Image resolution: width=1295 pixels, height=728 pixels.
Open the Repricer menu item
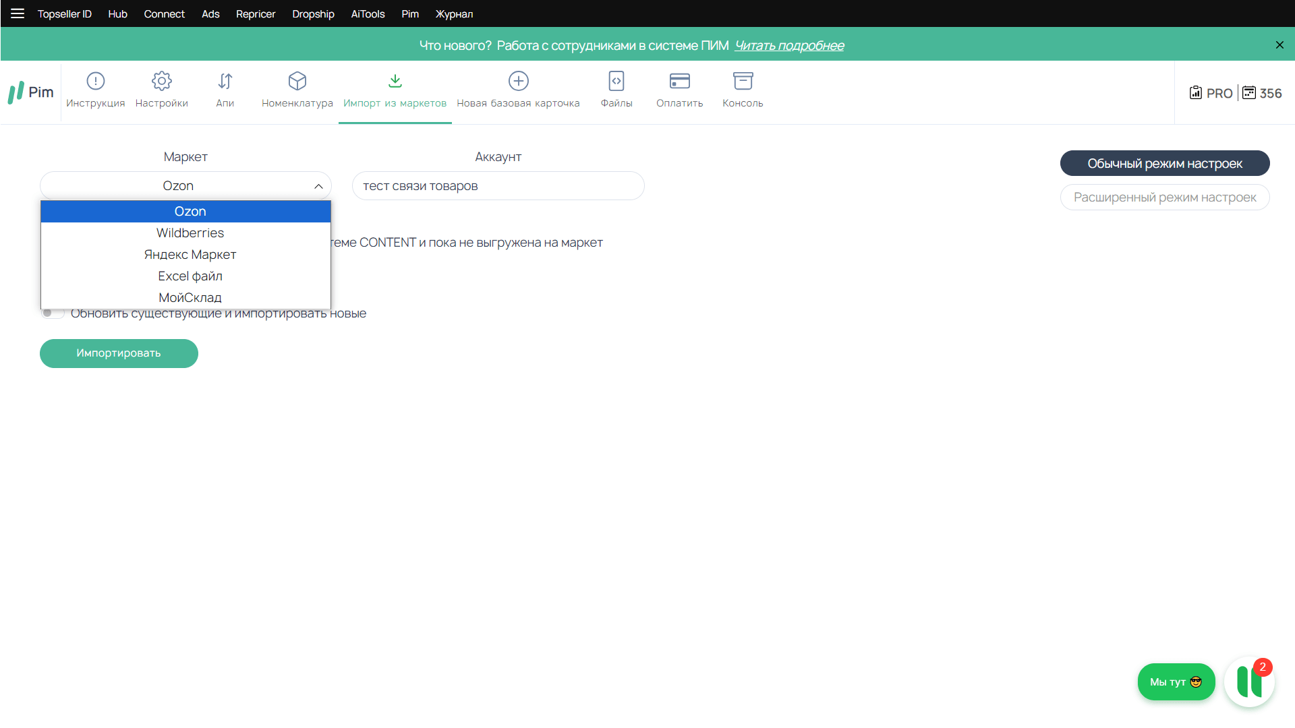[x=256, y=13]
